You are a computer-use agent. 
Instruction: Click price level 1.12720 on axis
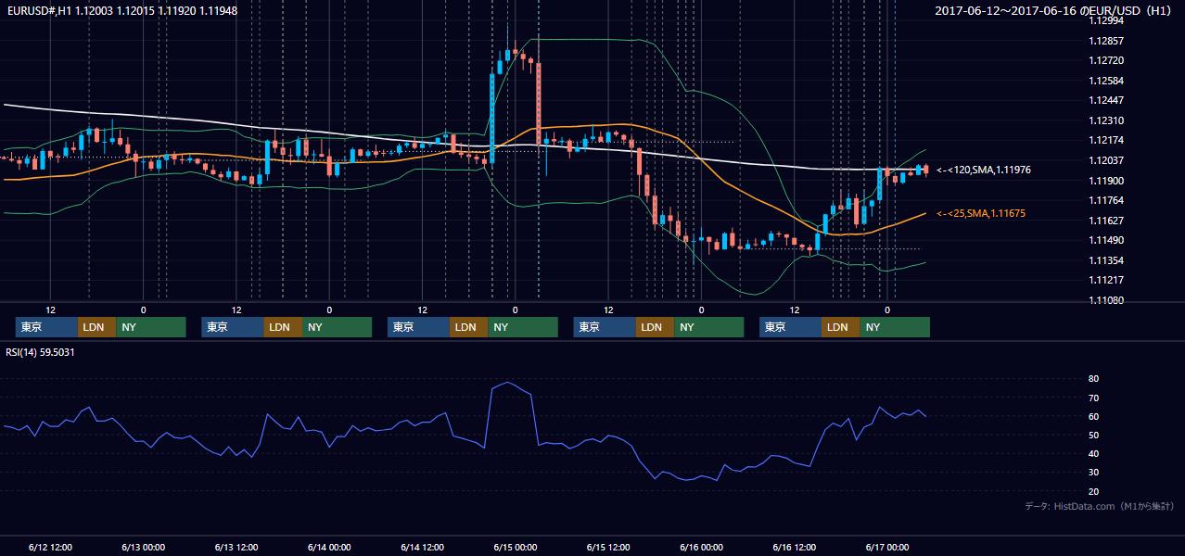pyautogui.click(x=1106, y=60)
